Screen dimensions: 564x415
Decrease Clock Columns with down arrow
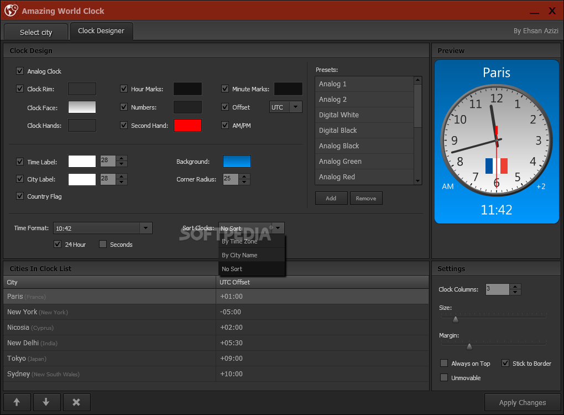[515, 292]
